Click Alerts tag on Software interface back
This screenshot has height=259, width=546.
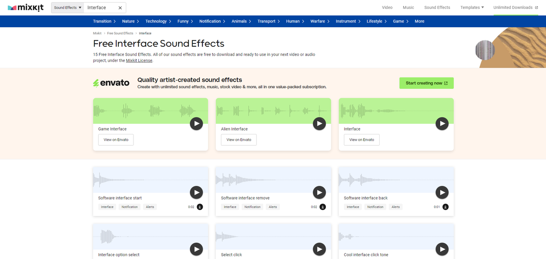point(396,207)
